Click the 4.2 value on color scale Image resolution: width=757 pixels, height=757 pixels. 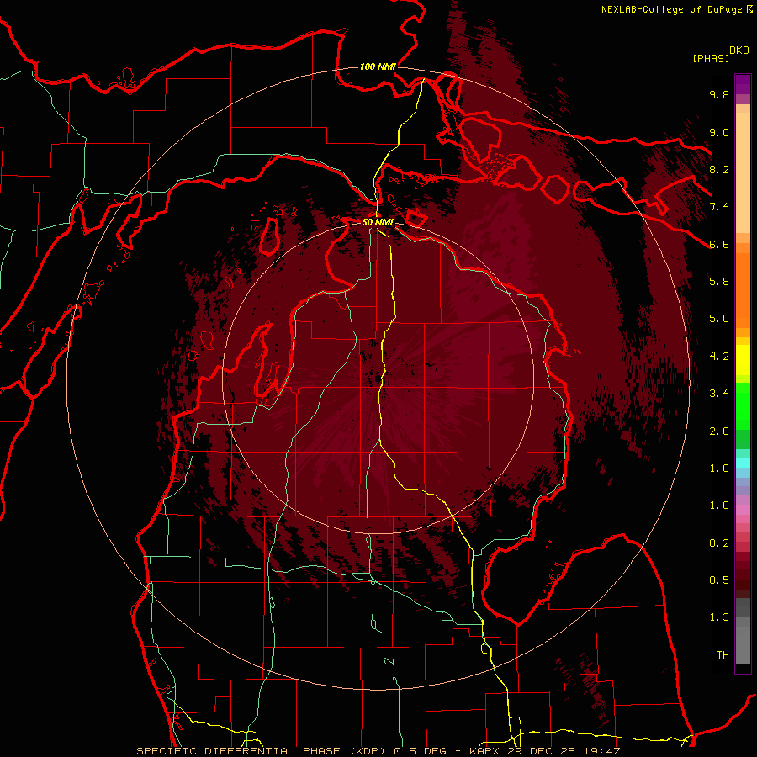tap(719, 357)
